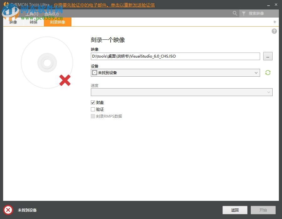This screenshot has height=219, width=282.
Task: Click the red X on the disc graphic
Action: point(65,80)
